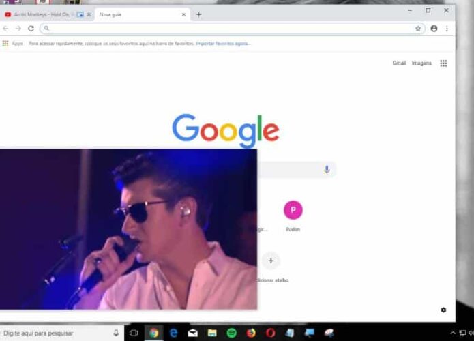Open the Gmail link

(399, 63)
